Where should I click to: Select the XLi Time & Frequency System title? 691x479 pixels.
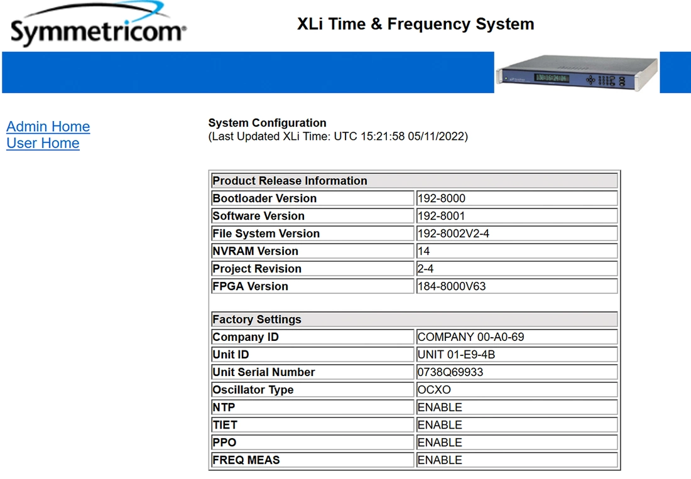point(416,24)
